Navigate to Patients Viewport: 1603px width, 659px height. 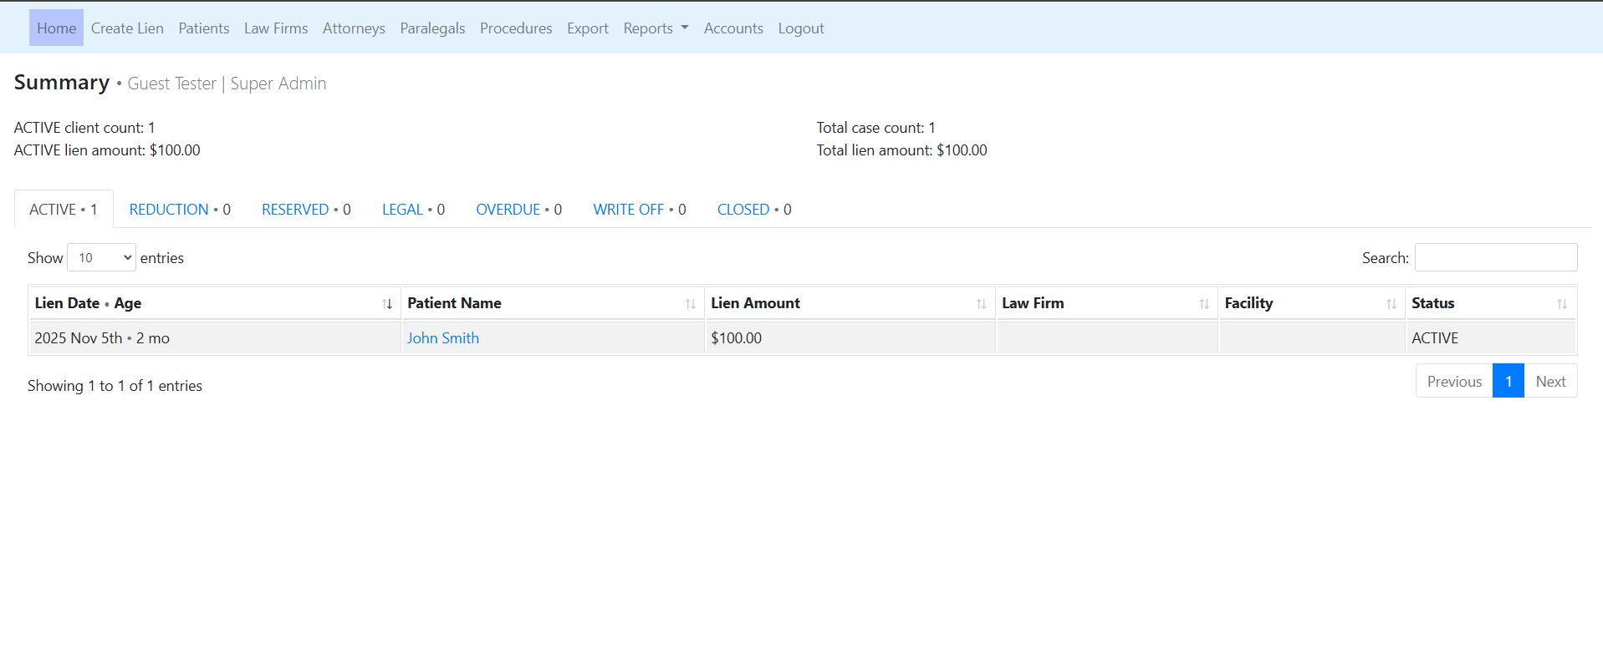204,28
